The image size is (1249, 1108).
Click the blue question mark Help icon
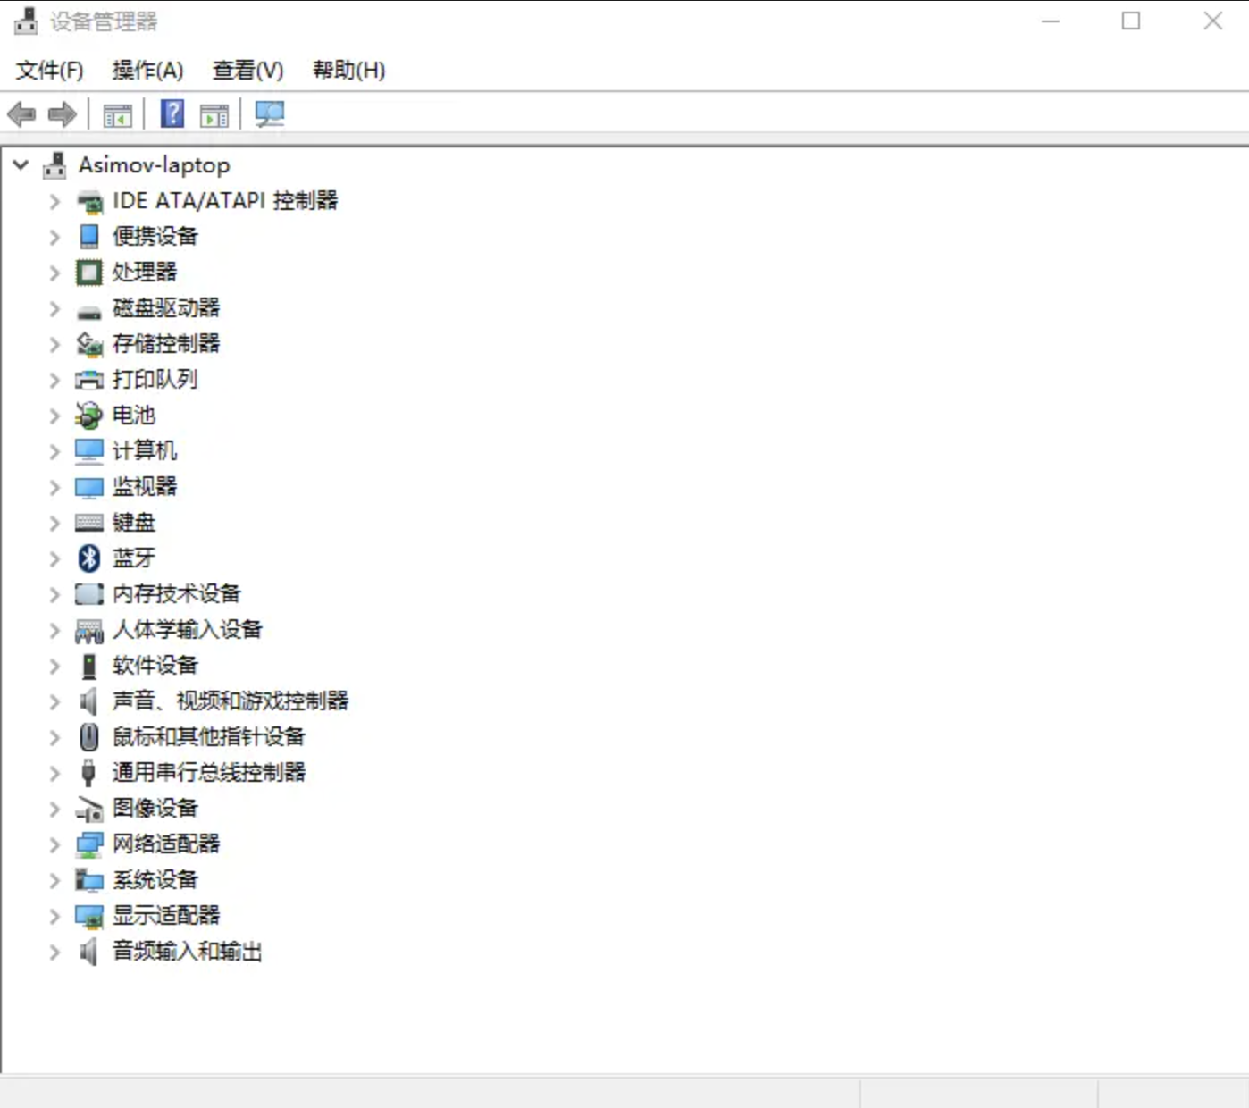pos(172,113)
